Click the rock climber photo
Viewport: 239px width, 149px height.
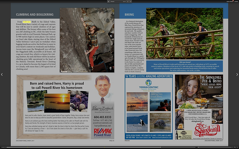click(87, 40)
